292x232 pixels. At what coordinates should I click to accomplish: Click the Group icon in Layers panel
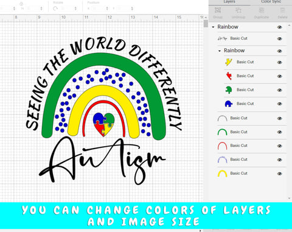(x=218, y=10)
